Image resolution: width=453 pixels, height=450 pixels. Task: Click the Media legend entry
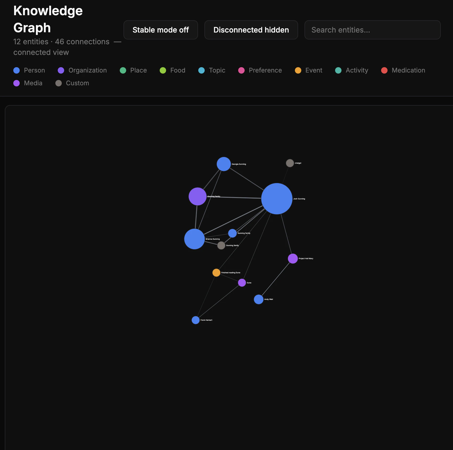[28, 83]
